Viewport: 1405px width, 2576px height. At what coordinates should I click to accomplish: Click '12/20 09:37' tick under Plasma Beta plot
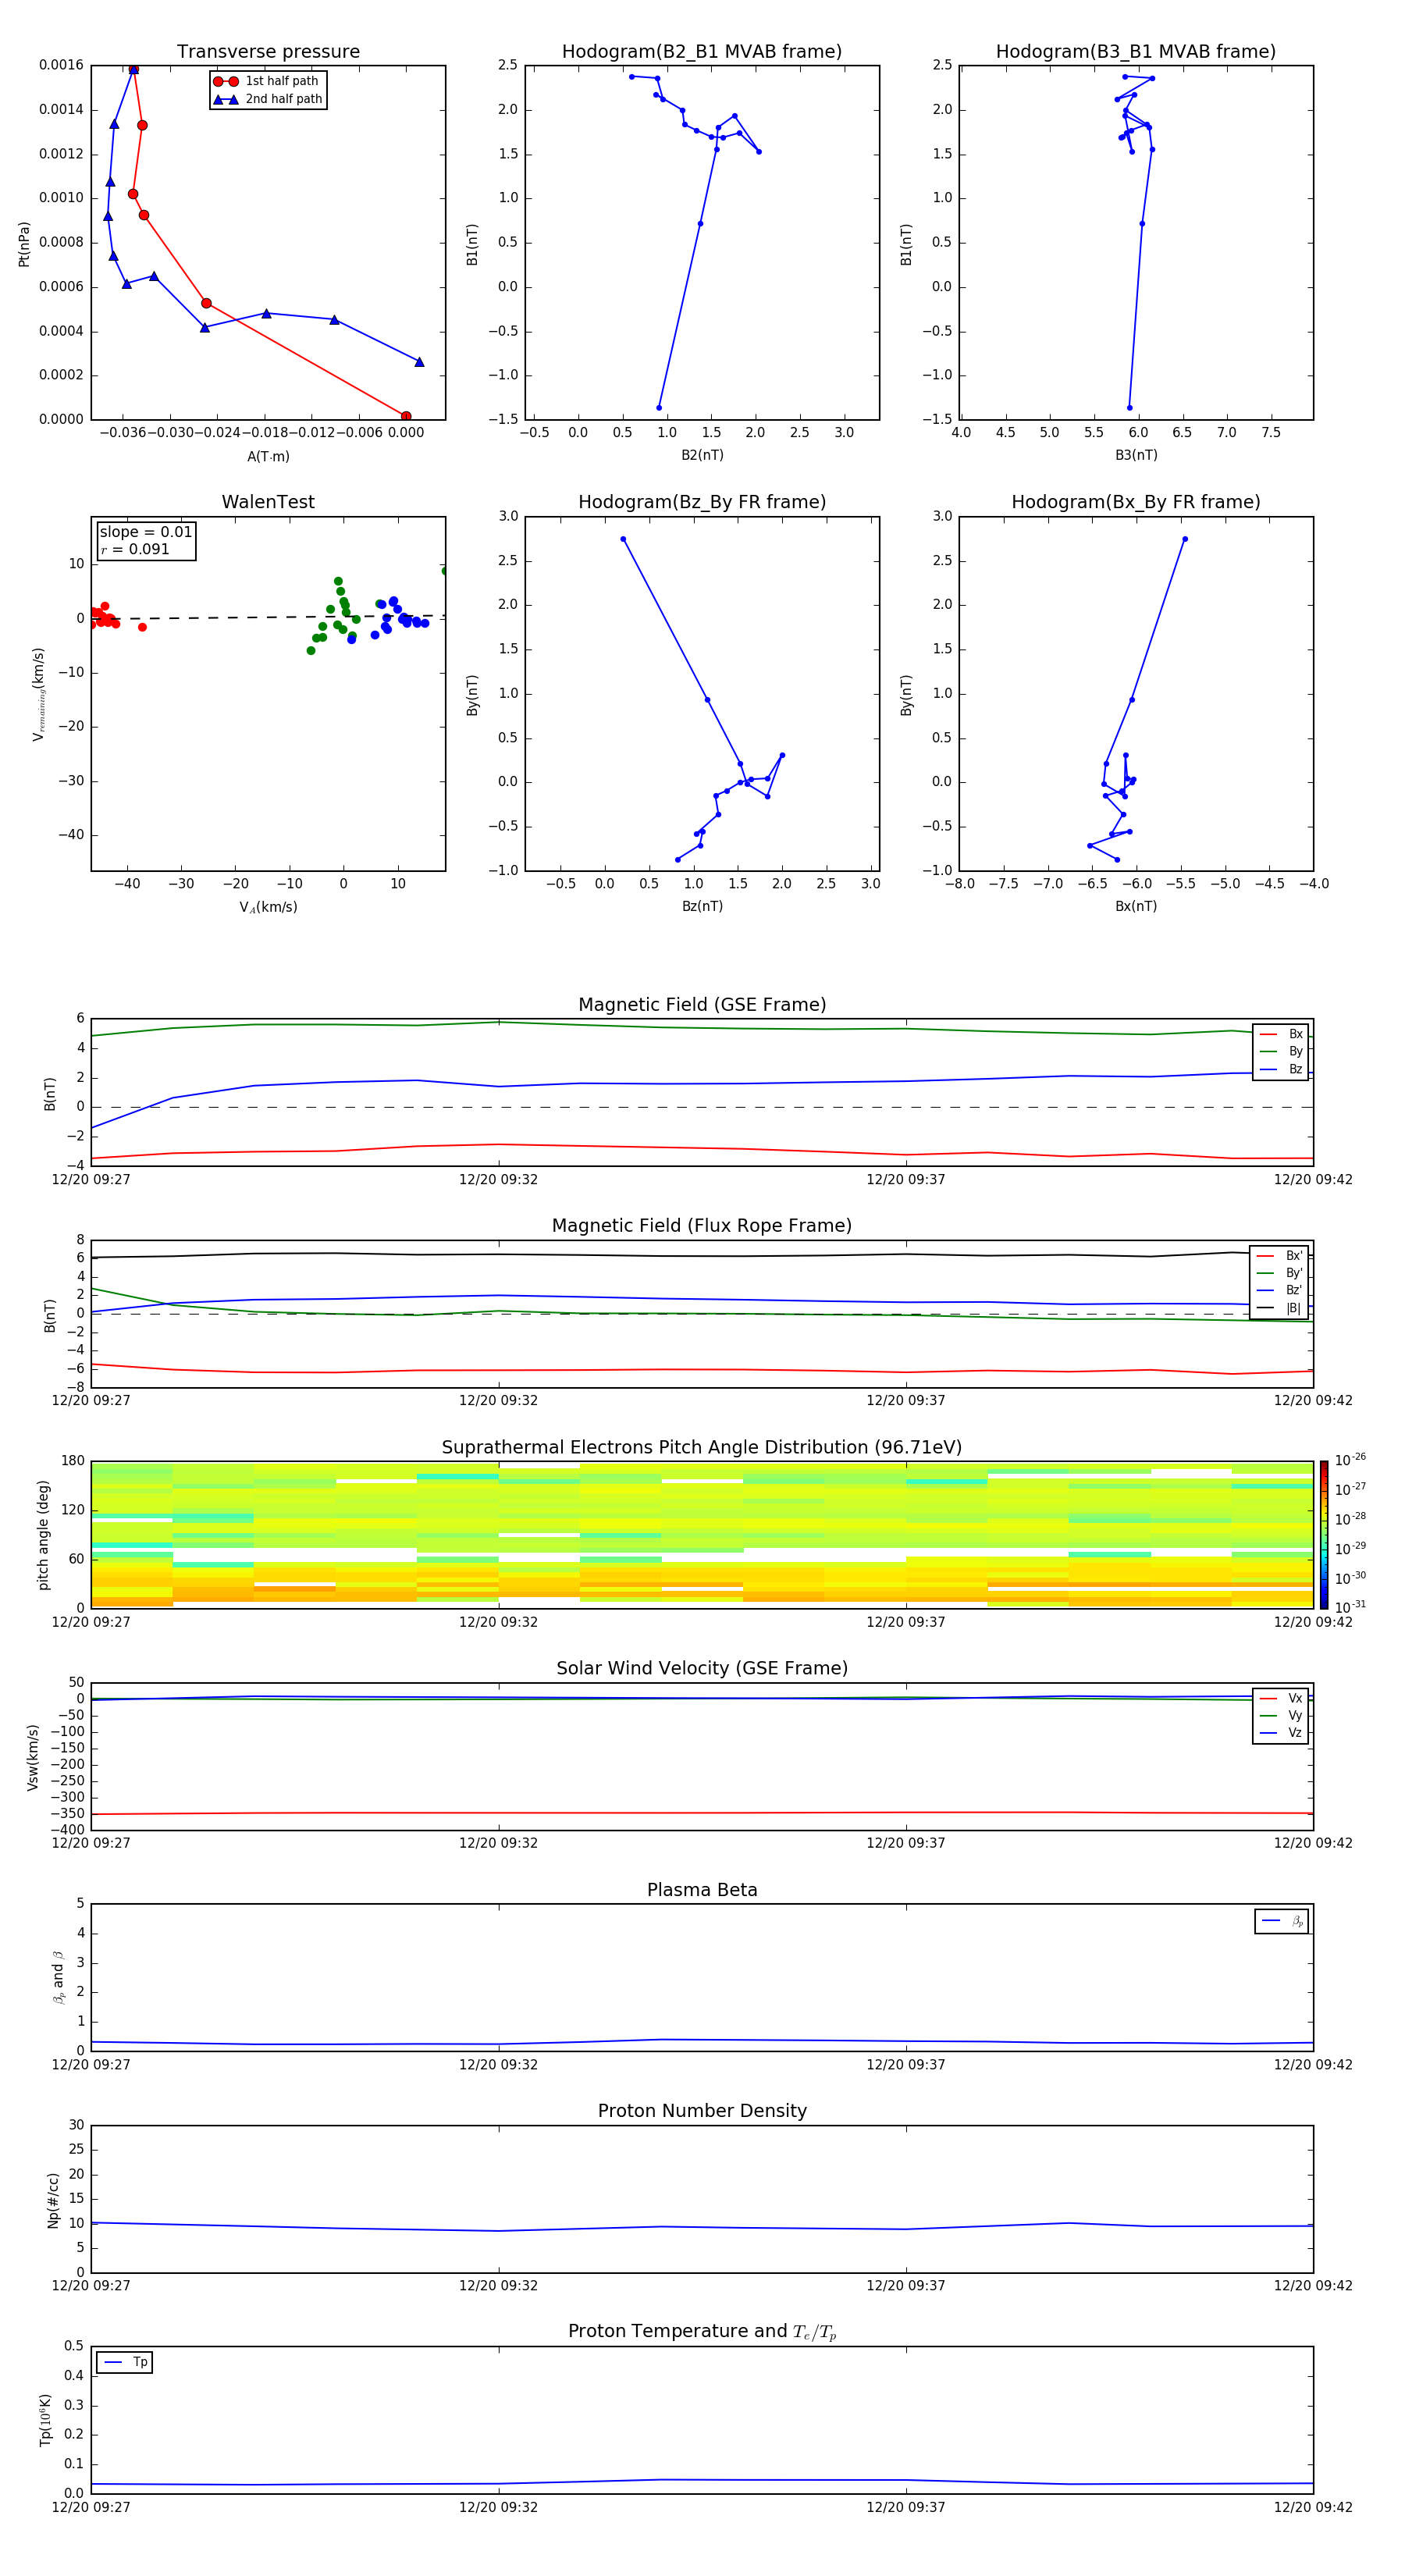906,2065
